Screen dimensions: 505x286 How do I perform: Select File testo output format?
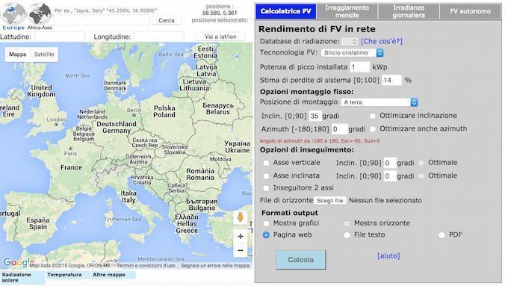[347, 235]
